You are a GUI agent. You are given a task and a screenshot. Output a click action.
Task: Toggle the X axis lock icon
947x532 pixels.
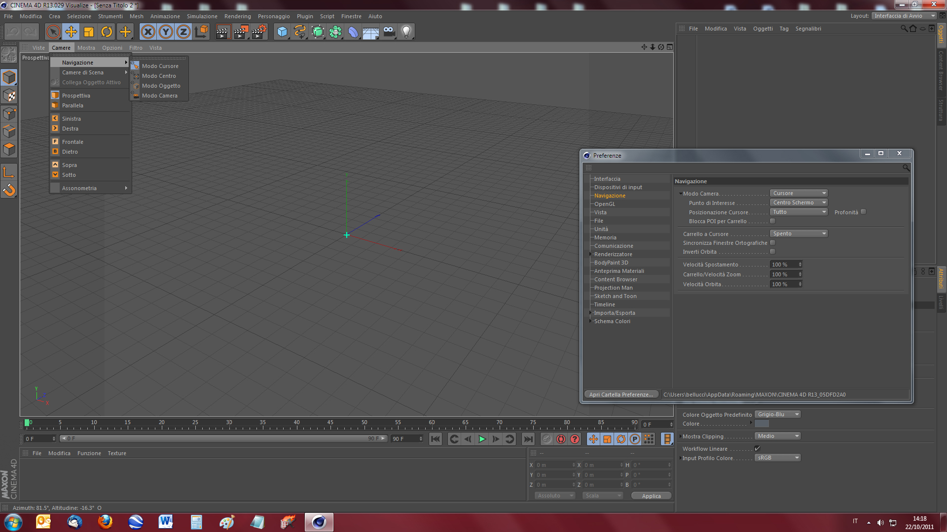(148, 32)
